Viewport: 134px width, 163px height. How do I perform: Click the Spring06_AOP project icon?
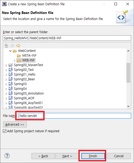10,98
